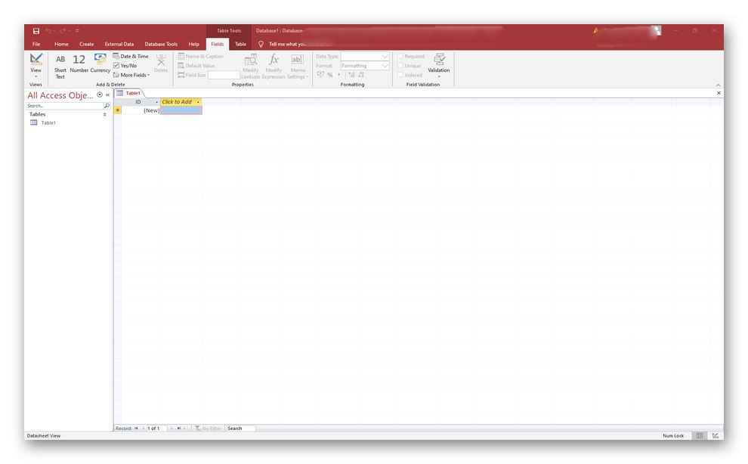The height and width of the screenshot is (464, 748).
Task: Open the External Data tab
Action: (119, 44)
